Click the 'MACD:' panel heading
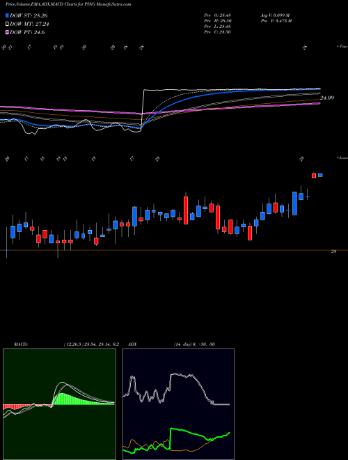Screen dimensions: 348x460 point(21,344)
